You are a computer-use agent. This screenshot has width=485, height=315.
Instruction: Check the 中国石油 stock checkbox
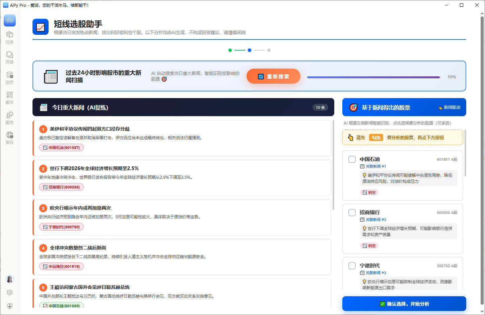[352, 159]
